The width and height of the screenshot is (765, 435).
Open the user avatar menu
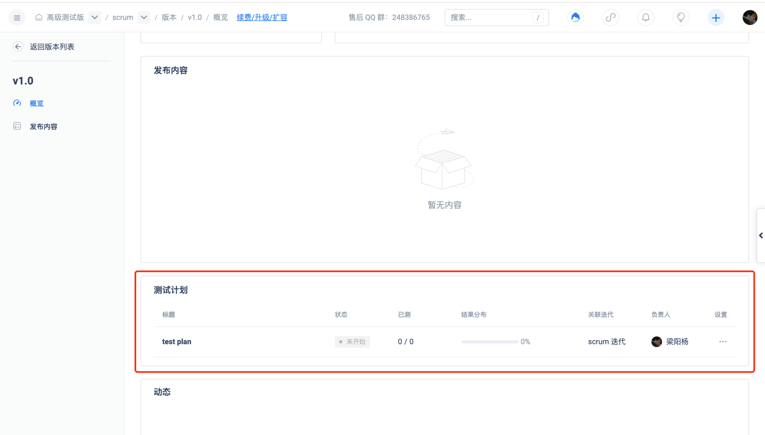[750, 18]
